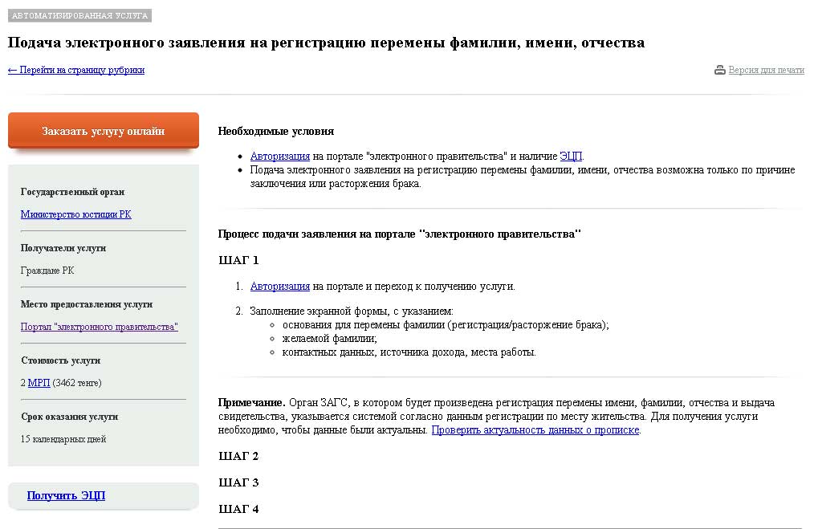The image size is (814, 529).
Task: Click the page title about name change application
Action: [x=326, y=43]
